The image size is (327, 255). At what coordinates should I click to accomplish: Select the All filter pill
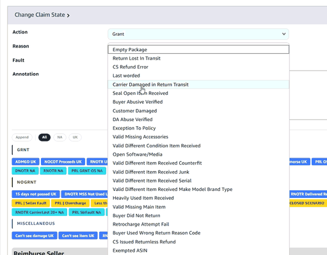pyautogui.click(x=44, y=137)
